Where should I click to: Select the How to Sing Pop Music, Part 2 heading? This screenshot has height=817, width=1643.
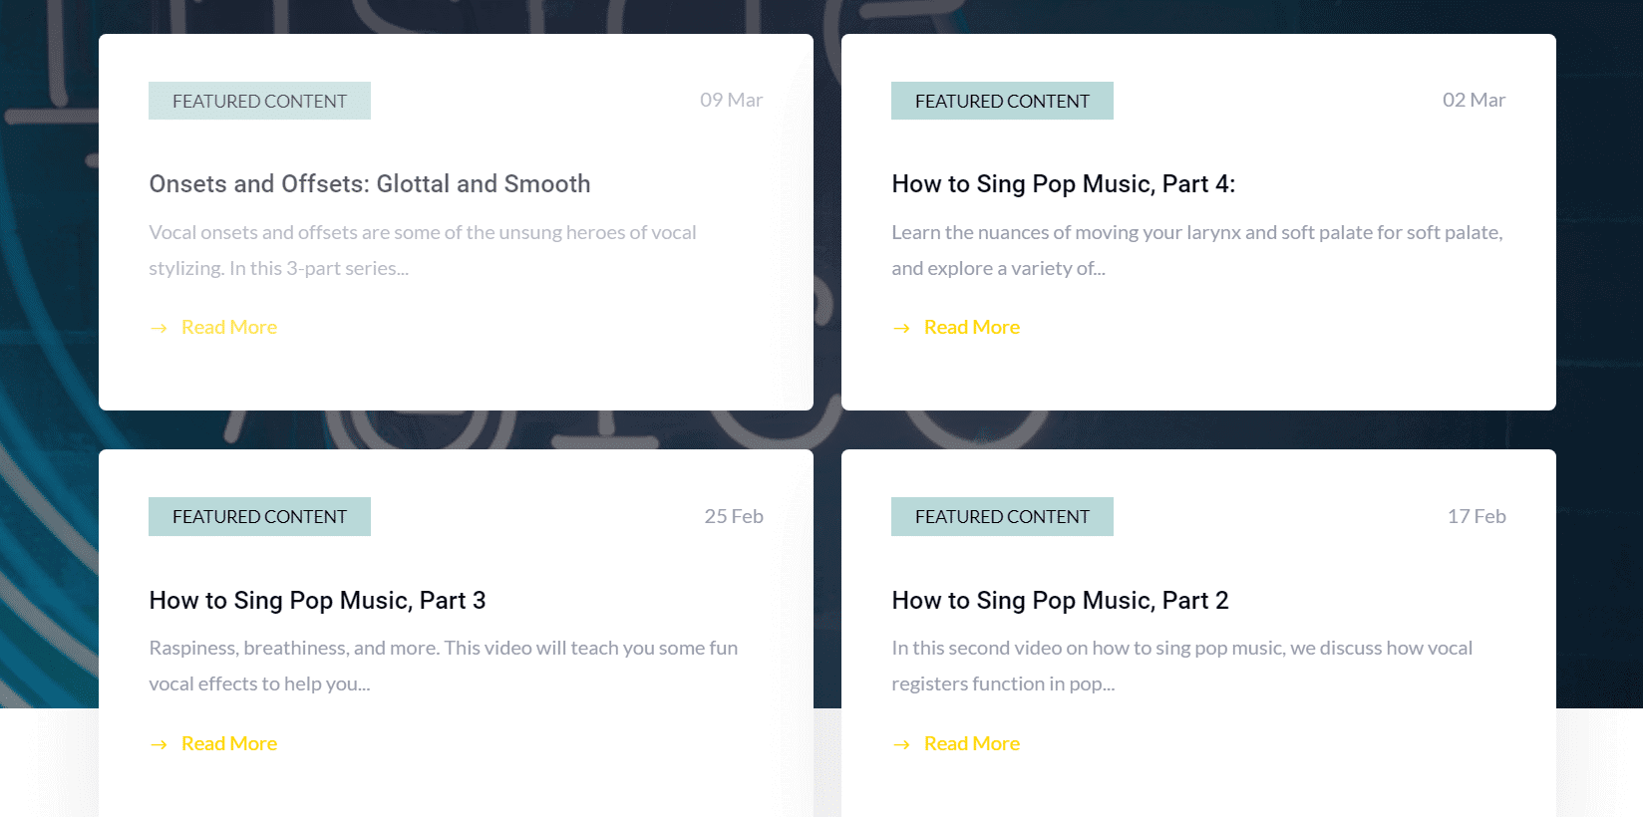tap(1060, 601)
